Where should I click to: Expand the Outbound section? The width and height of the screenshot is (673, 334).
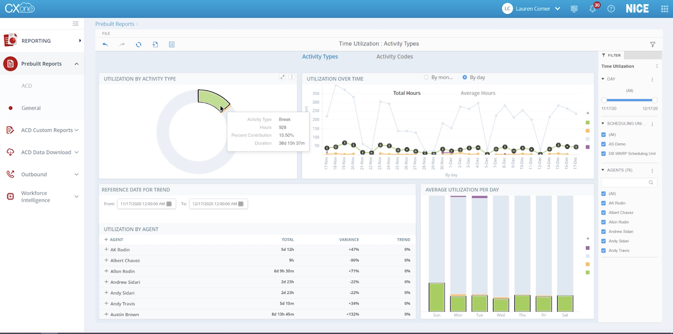[x=77, y=174]
